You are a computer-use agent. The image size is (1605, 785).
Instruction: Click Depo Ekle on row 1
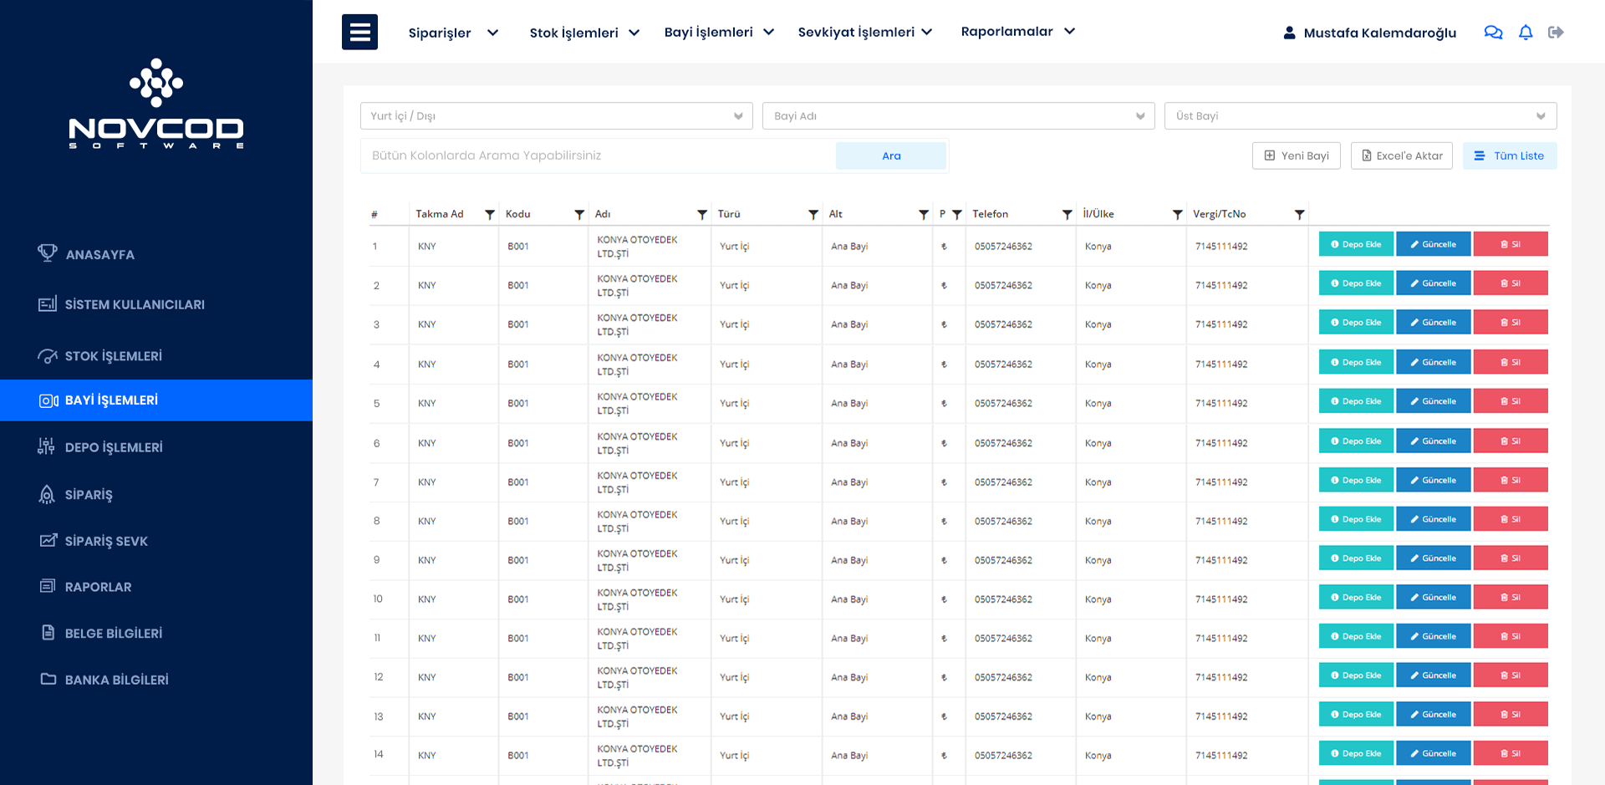coord(1356,245)
